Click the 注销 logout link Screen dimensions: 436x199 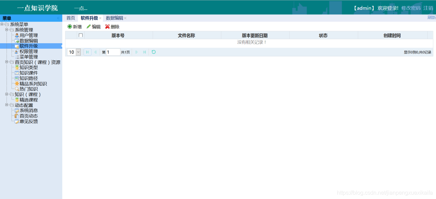[x=428, y=8]
